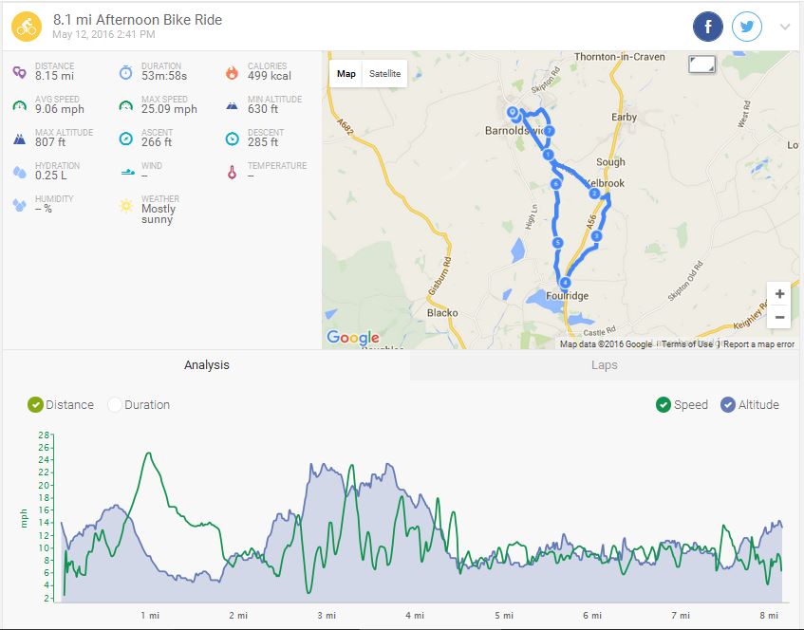Click the yellow bike activity icon
Screen dimensions: 804x630
pos(26,27)
